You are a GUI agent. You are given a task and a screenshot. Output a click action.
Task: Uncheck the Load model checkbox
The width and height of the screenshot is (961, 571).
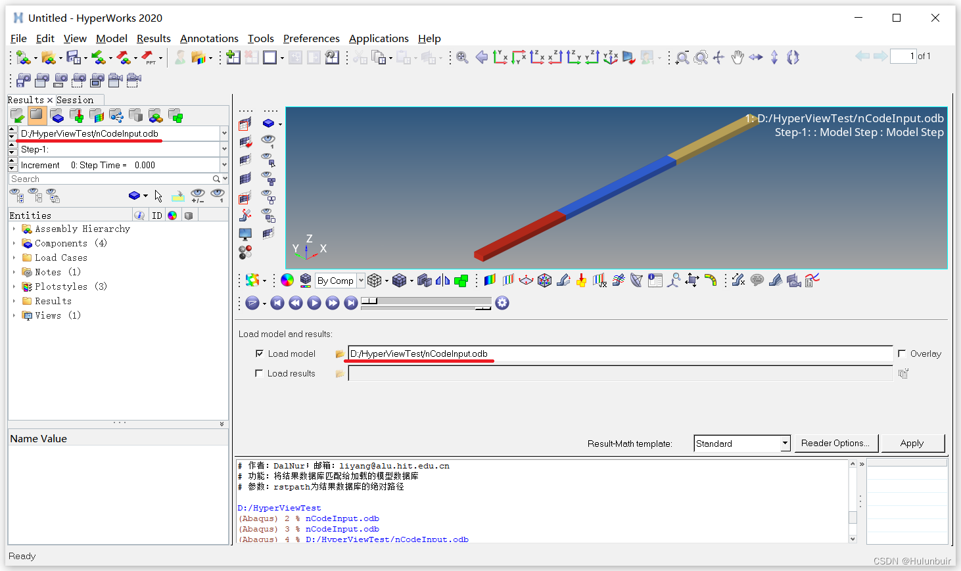pos(260,354)
